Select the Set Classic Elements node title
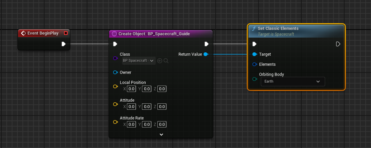 point(278,29)
